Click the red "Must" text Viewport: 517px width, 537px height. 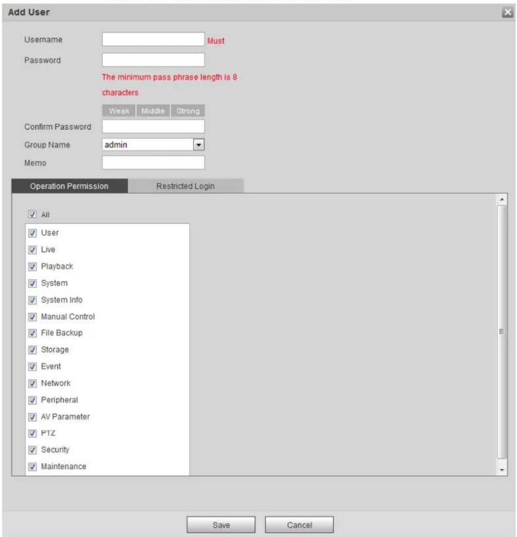coord(216,41)
